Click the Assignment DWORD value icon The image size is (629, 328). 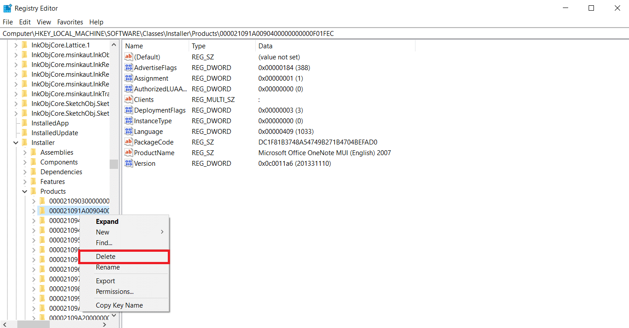129,78
